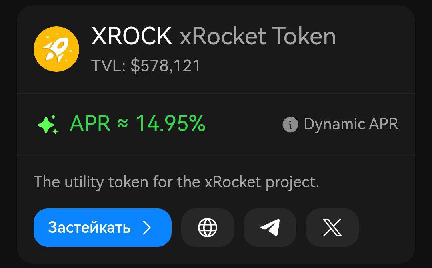Image resolution: width=432 pixels, height=268 pixels.
Task: Open the Telegram paper plane icon
Action: point(270,228)
